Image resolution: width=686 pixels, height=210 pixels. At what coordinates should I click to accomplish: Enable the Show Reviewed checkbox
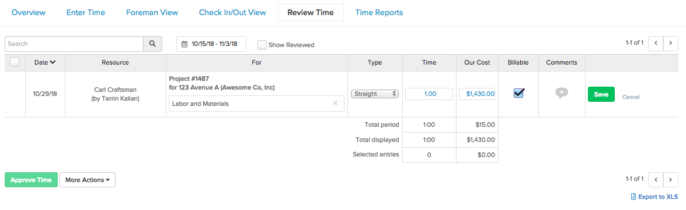(x=262, y=44)
